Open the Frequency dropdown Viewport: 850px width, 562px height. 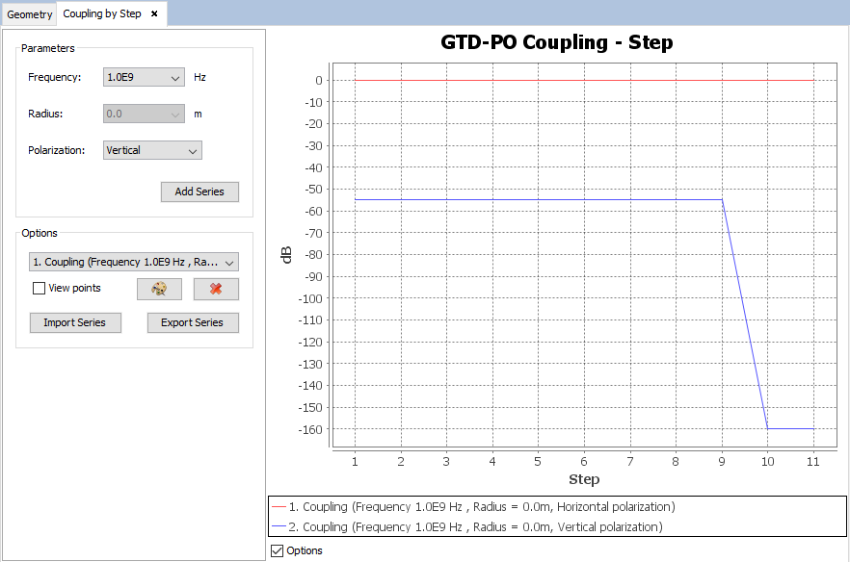(x=143, y=77)
